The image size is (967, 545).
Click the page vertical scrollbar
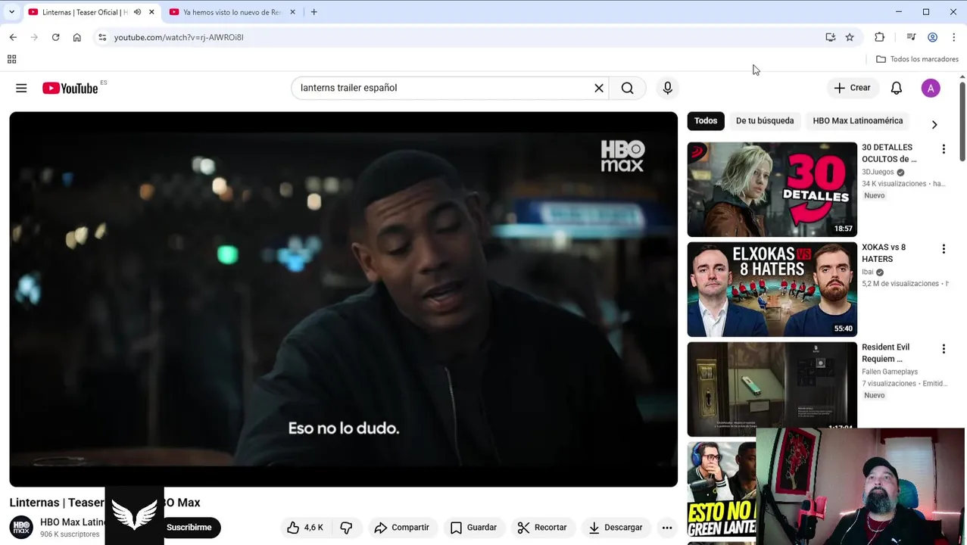[962, 121]
